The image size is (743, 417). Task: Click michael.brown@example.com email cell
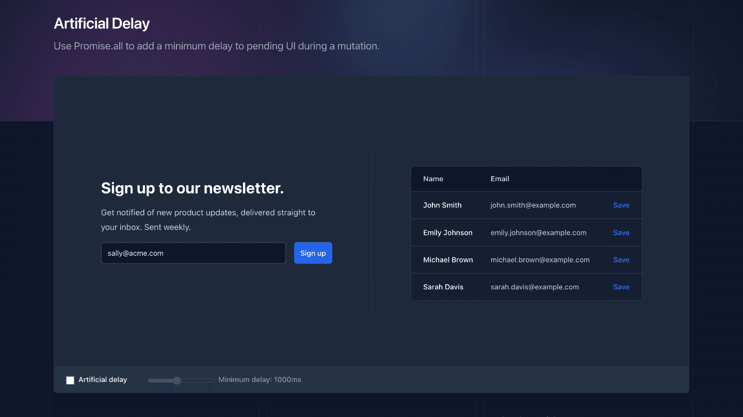540,260
